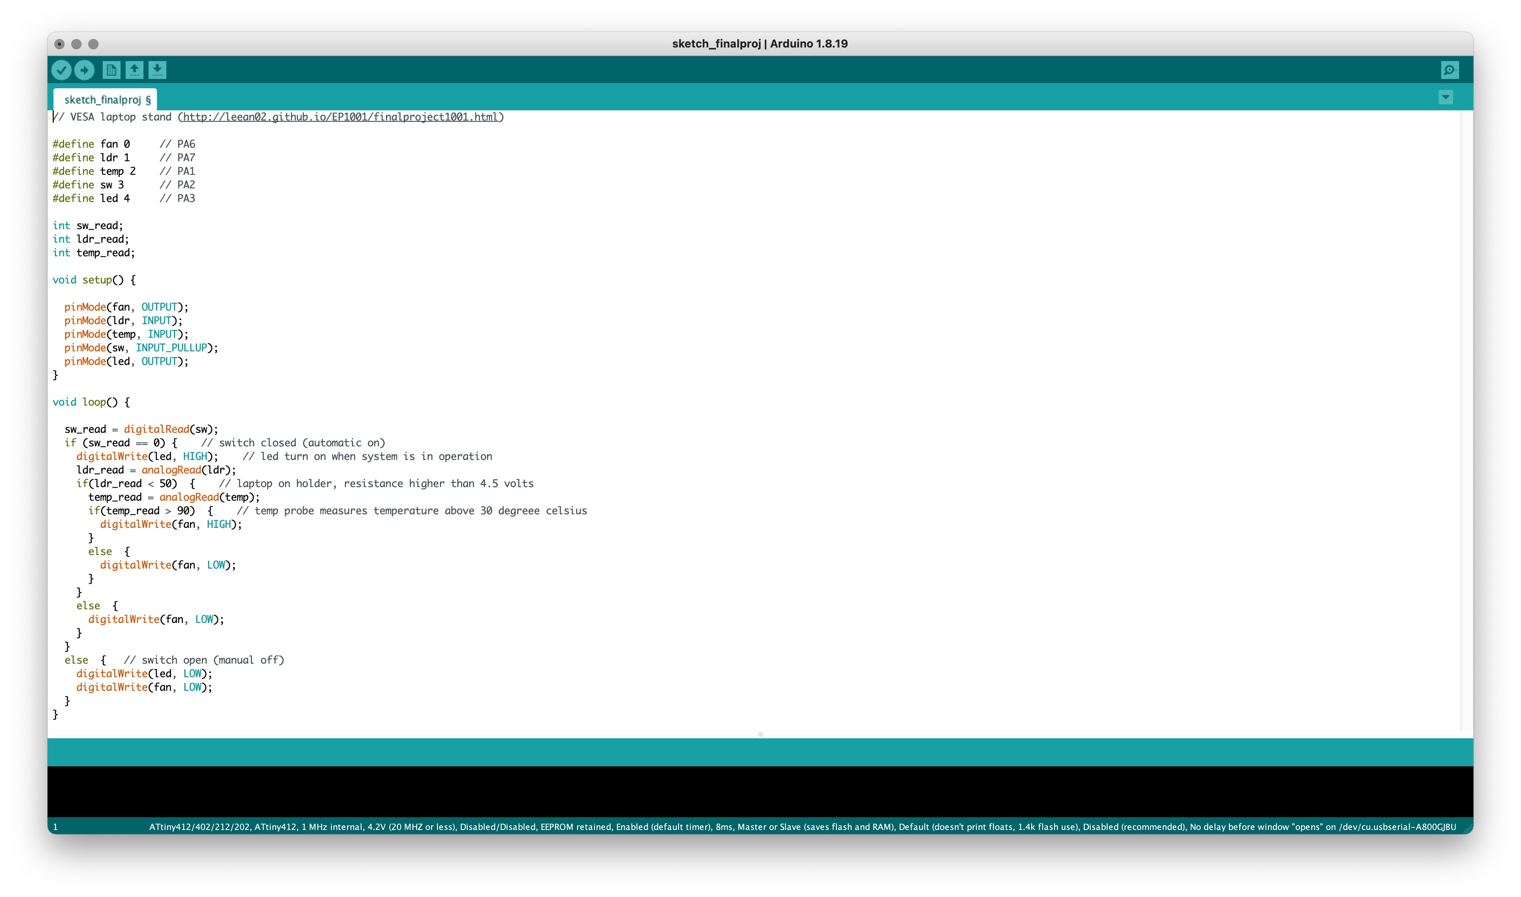Screen dimensions: 1521x897
Task: Place cursor on the void setup() line
Action: pyautogui.click(x=94, y=280)
